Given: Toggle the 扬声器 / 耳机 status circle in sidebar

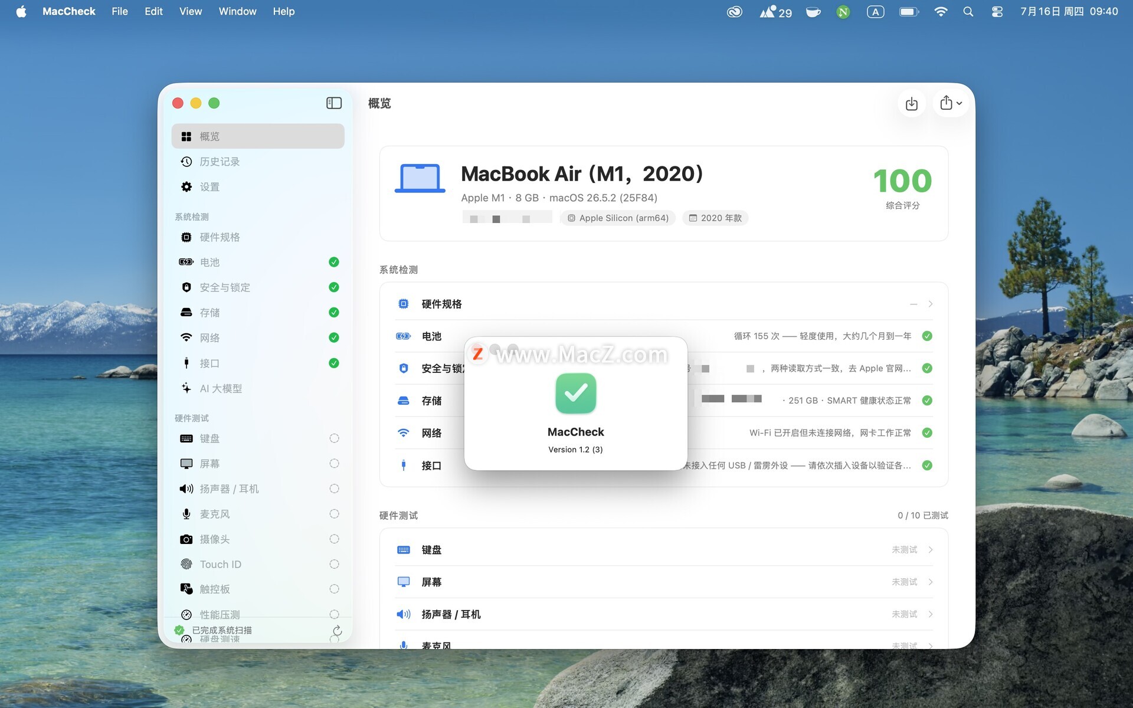Looking at the screenshot, I should [334, 489].
